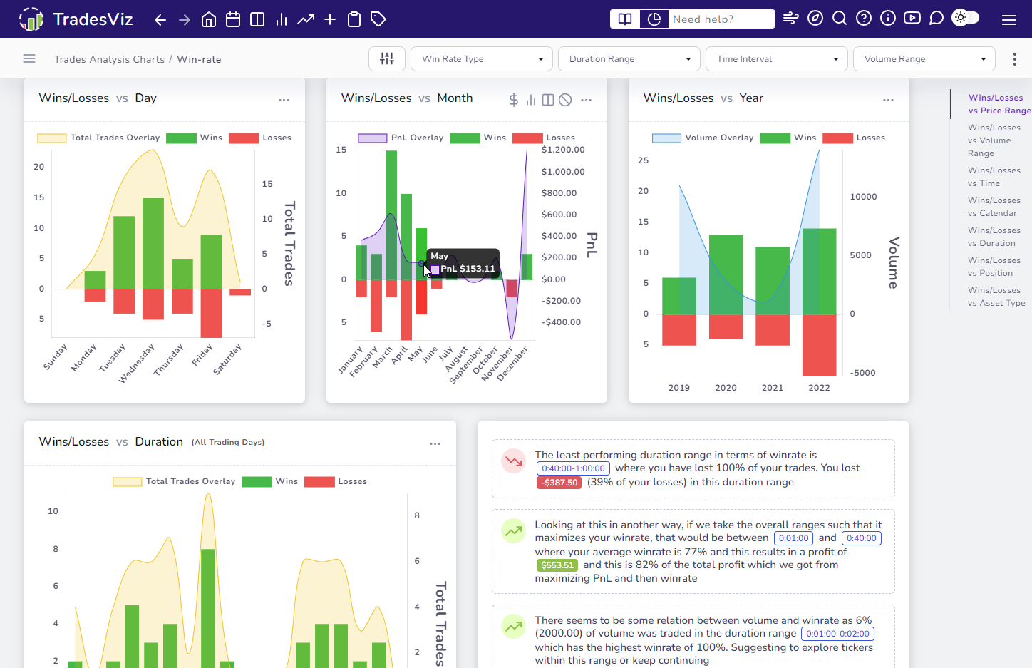The height and width of the screenshot is (668, 1032).
Task: Toggle Losses legend in Month chart
Action: tap(544, 138)
